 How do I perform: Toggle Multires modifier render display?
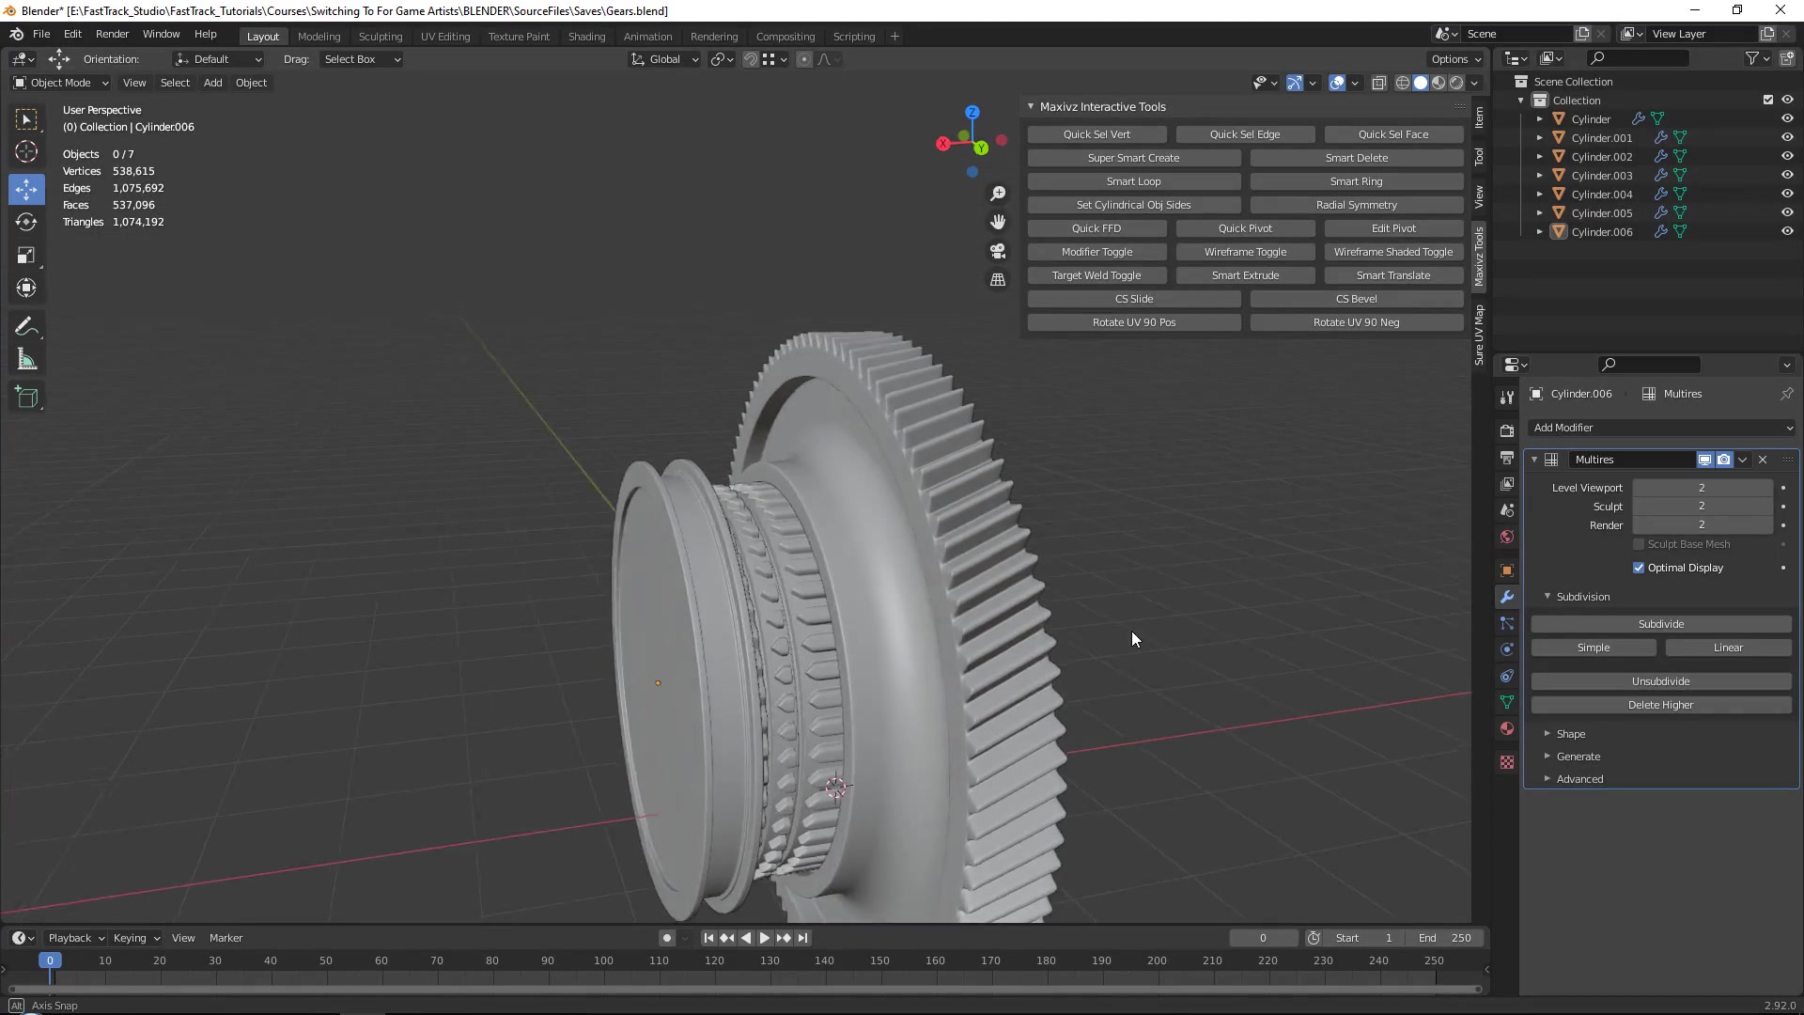(1724, 460)
